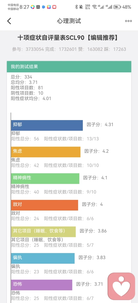
Task: Select the green 精神病性 bar
Action: click(x=45, y=179)
